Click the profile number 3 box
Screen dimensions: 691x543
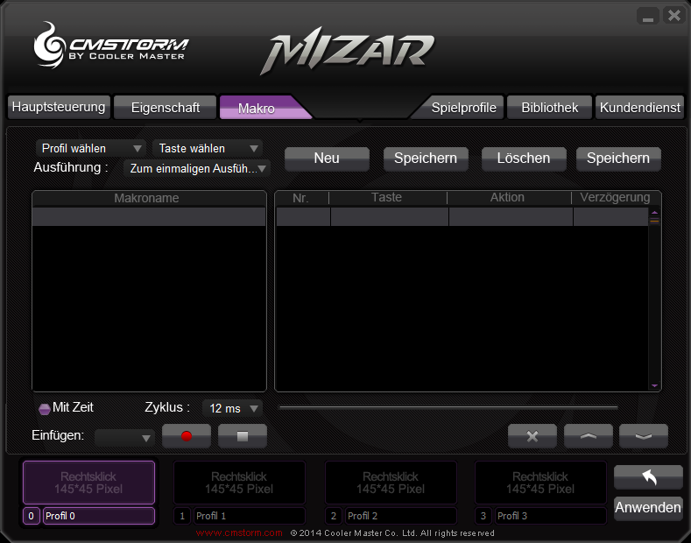tap(483, 516)
